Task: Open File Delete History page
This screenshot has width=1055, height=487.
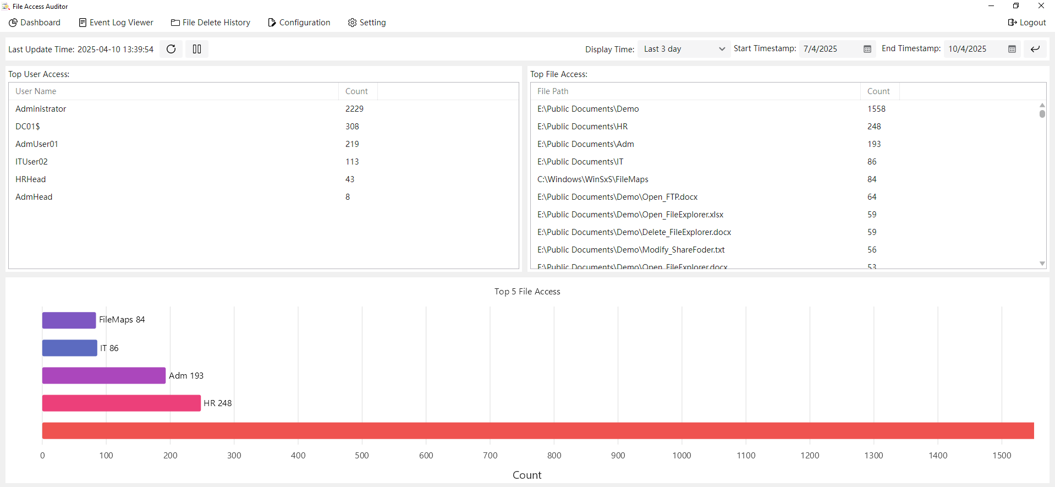Action: point(211,23)
